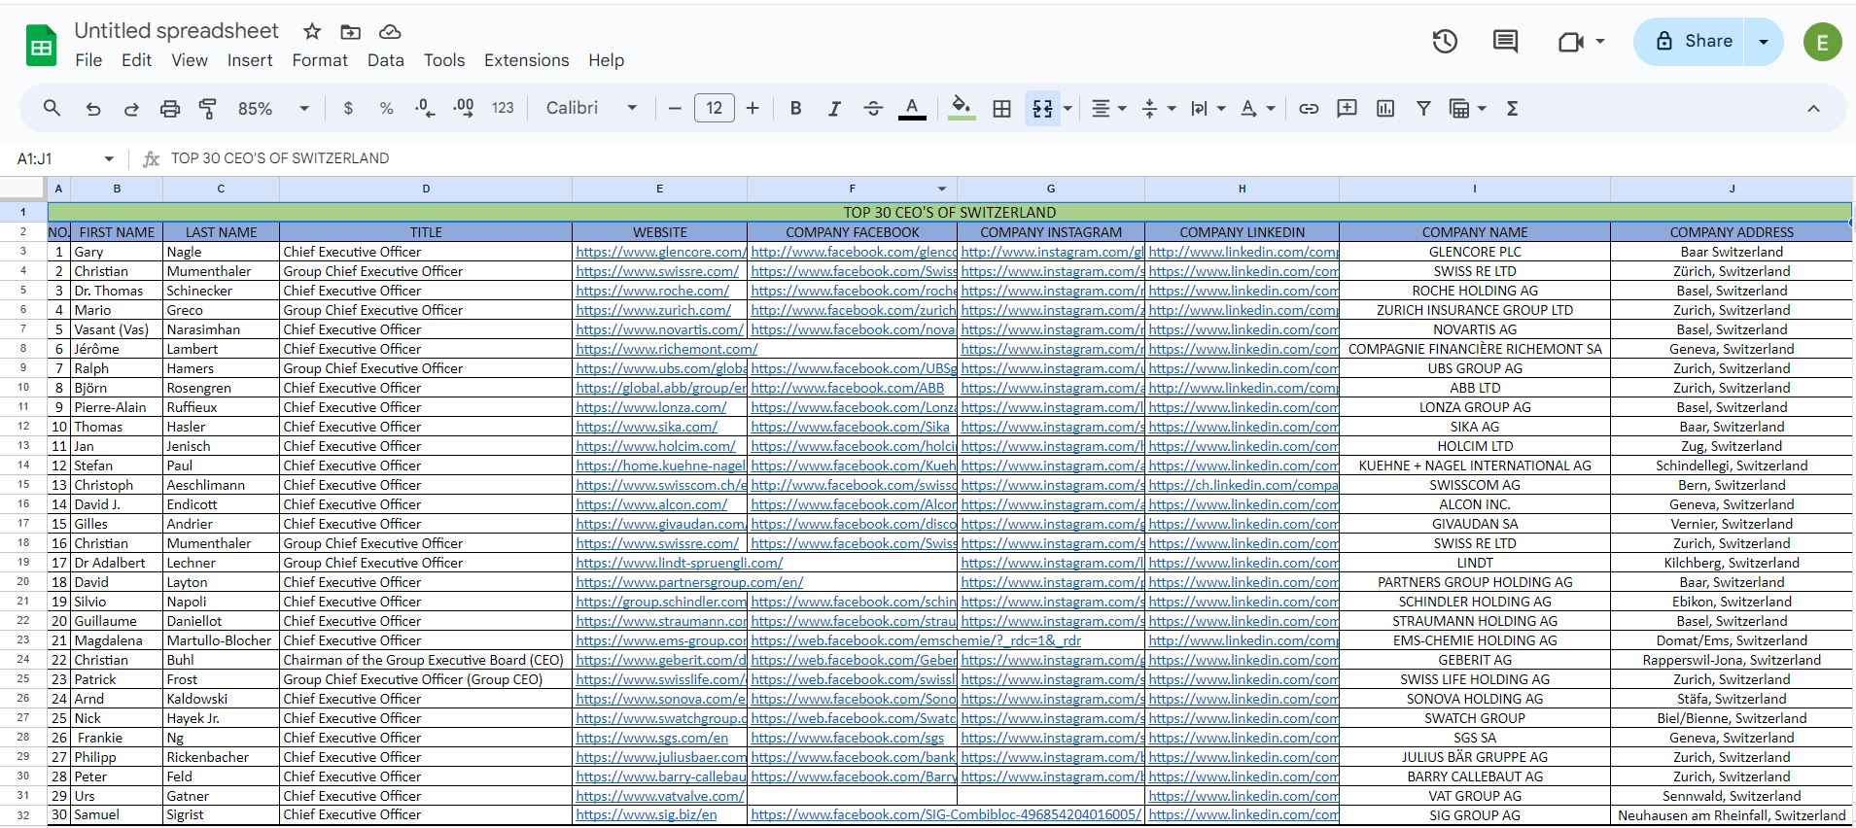Redo the last undone action

(x=131, y=109)
